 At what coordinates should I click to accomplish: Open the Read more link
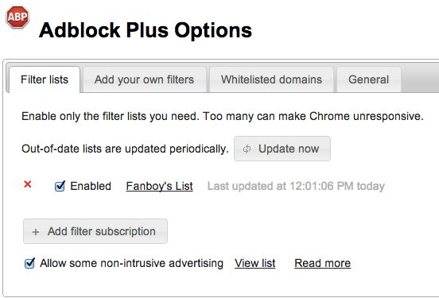pyautogui.click(x=323, y=263)
